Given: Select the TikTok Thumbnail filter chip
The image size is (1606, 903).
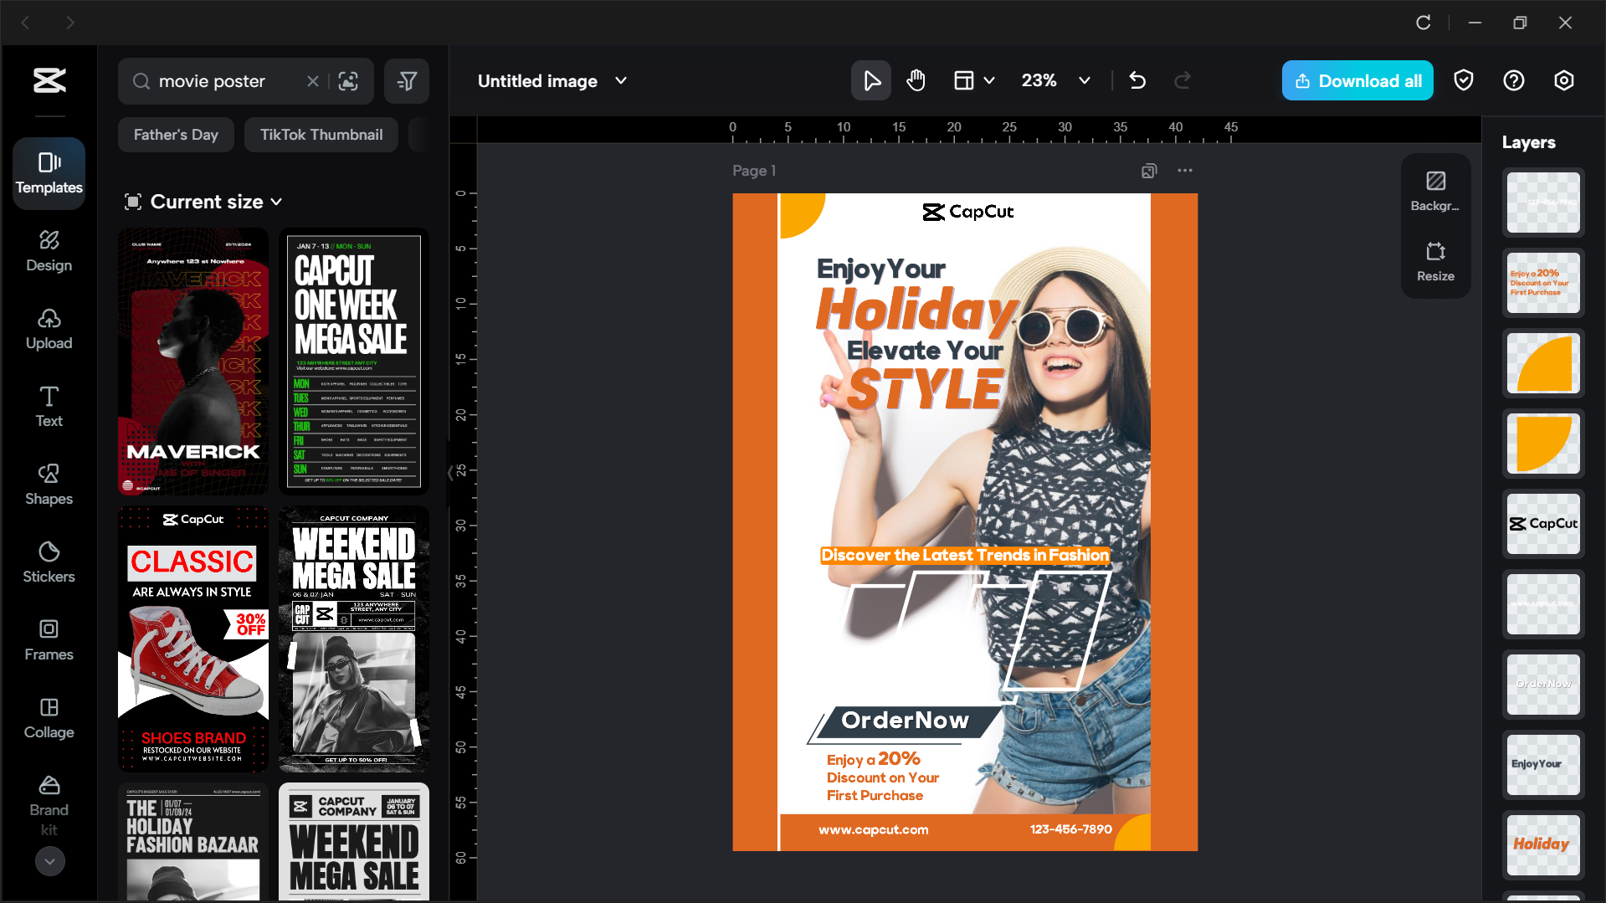Looking at the screenshot, I should click(x=321, y=134).
